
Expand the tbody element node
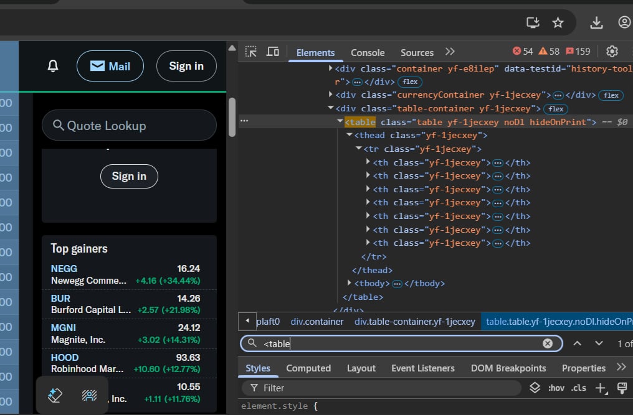point(350,283)
